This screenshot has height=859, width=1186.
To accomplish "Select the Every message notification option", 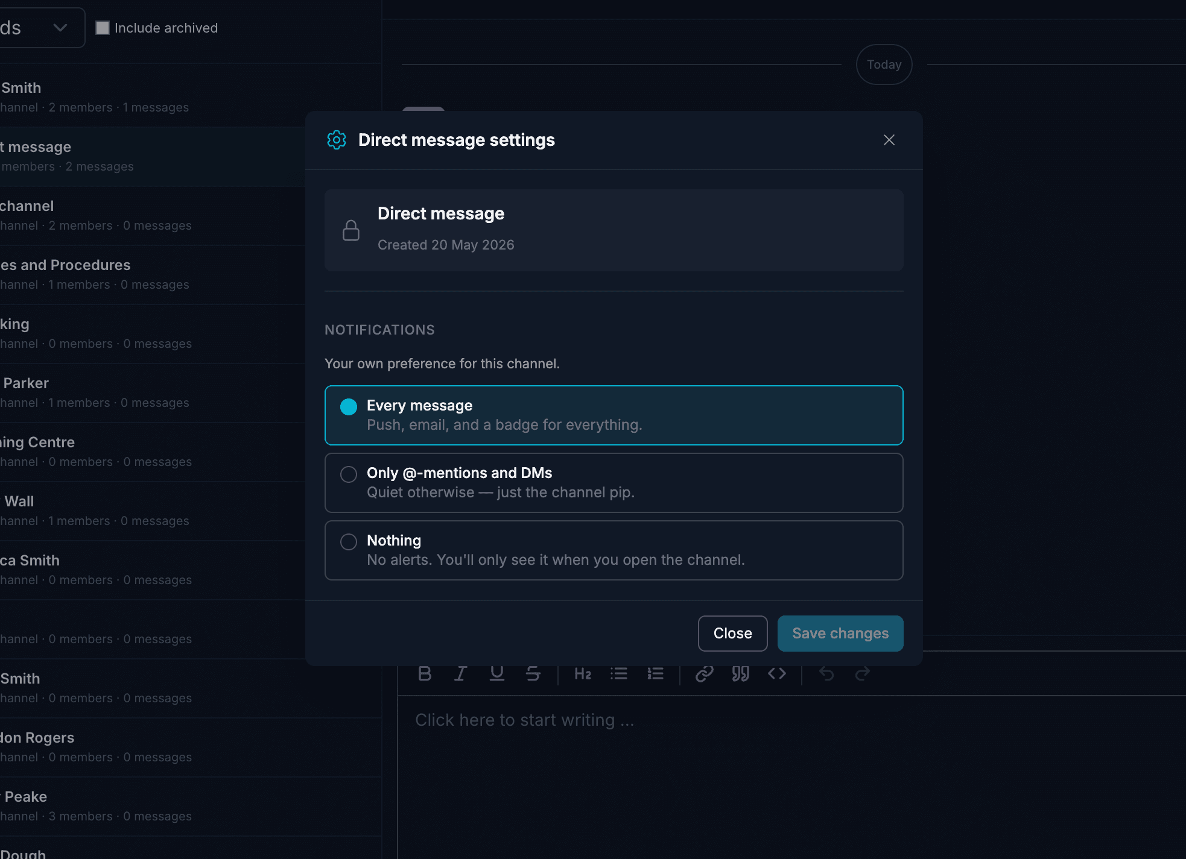I will 614,415.
